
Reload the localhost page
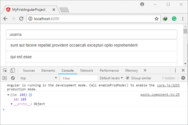pyautogui.click(x=21, y=19)
